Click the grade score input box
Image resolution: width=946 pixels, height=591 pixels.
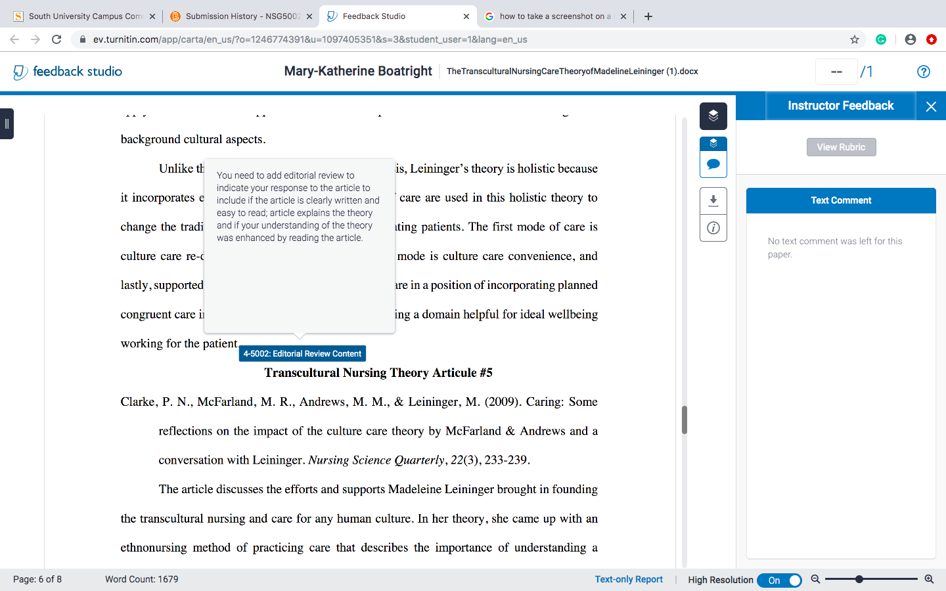click(x=836, y=72)
